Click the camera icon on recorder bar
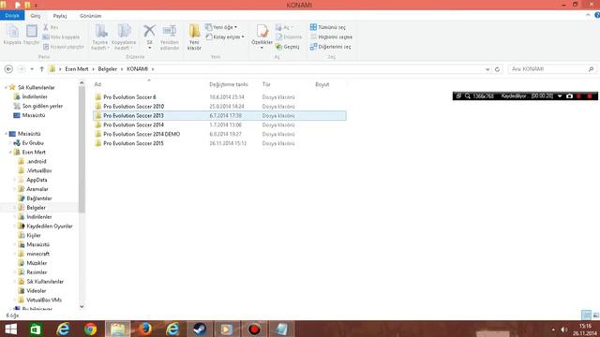This screenshot has height=337, width=600. 569,96
